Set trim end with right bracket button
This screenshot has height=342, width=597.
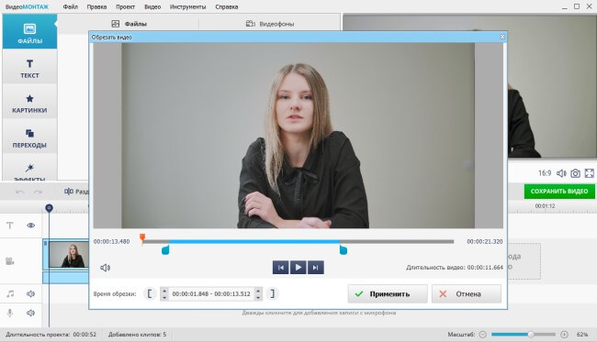pos(272,293)
